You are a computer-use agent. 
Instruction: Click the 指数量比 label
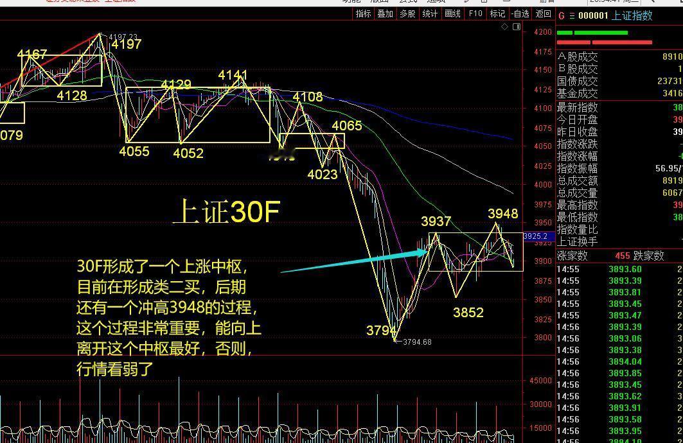click(x=578, y=229)
